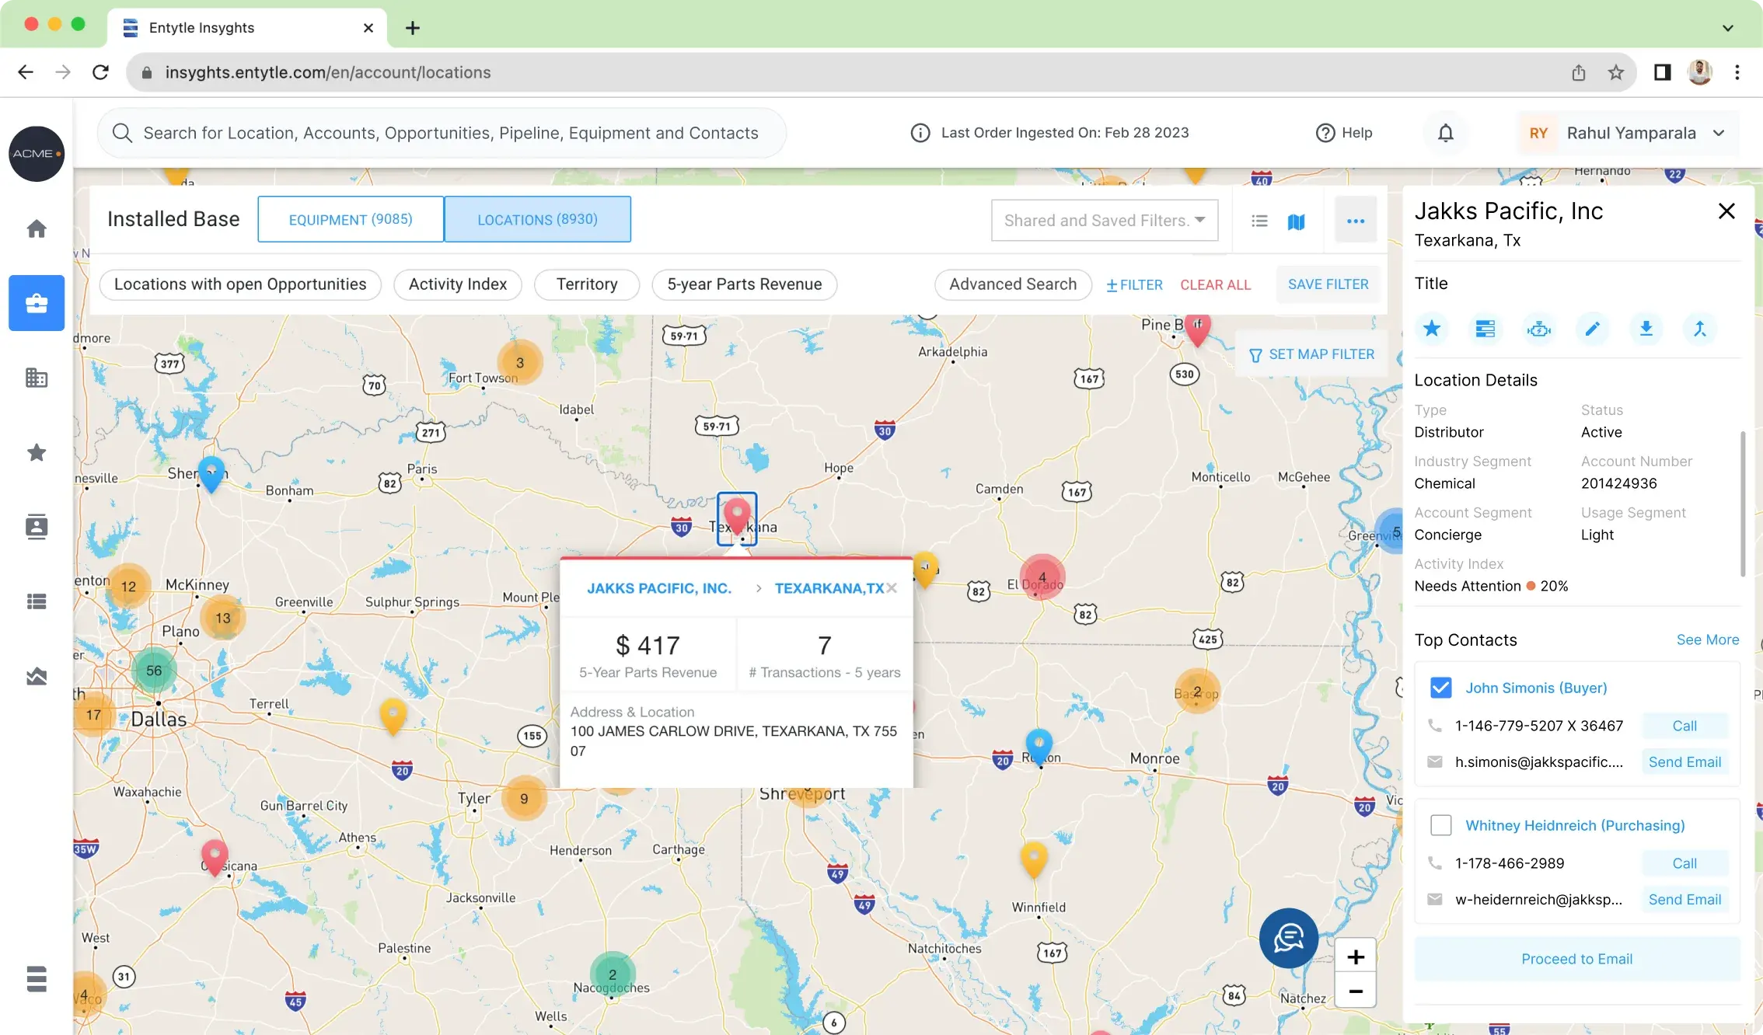Open browser tab list chevron
This screenshot has width=1763, height=1035.
[x=1728, y=28]
